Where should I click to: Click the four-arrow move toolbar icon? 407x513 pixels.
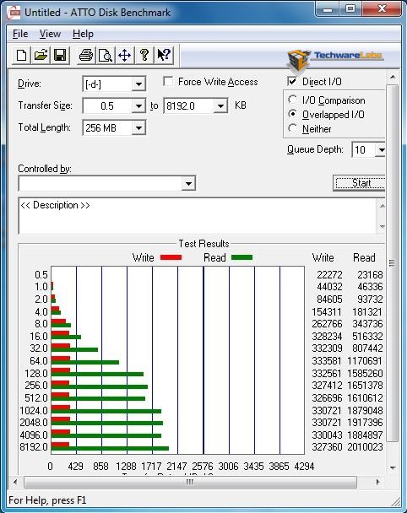(125, 55)
